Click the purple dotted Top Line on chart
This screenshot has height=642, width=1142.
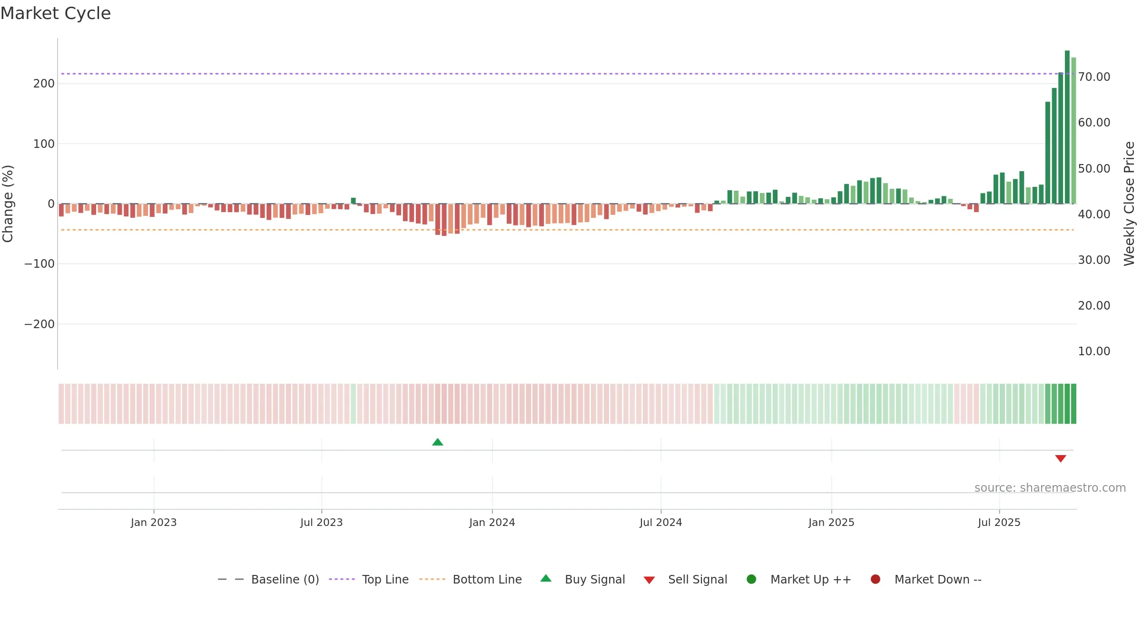pyautogui.click(x=567, y=74)
